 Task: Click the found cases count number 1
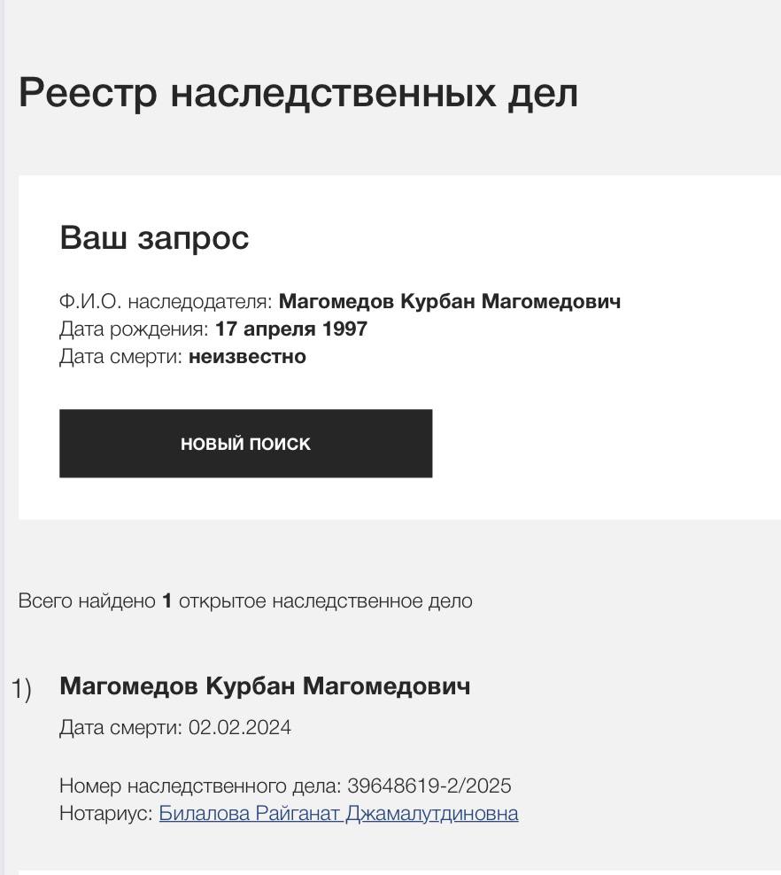click(166, 600)
